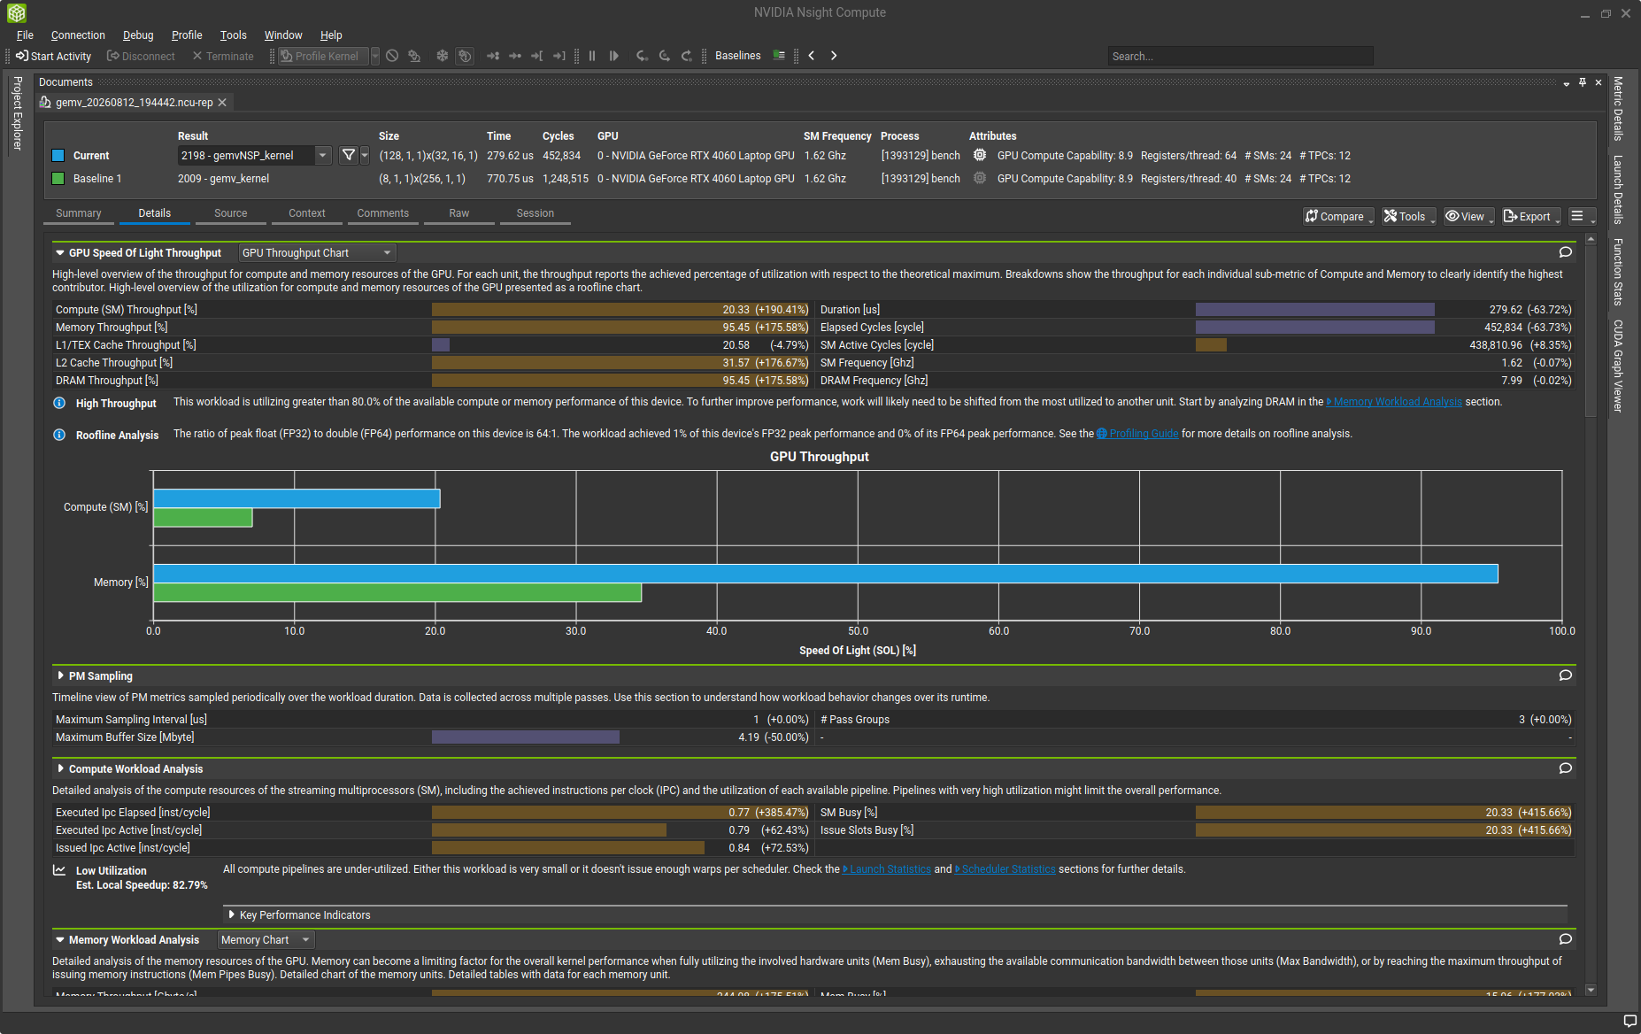Viewport: 1641px width, 1034px height.
Task: Open the GPU Throughput Chart dropdown
Action: 317,253
